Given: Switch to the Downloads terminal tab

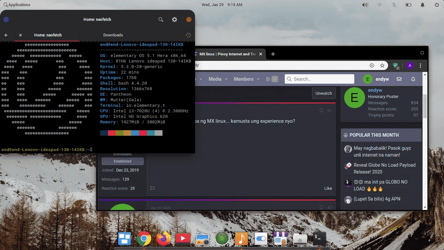Looking at the screenshot, I should click(113, 35).
